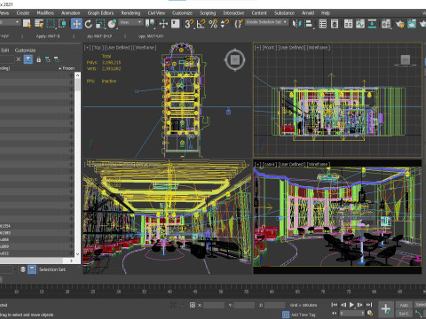Choose Rectangular Selection Region tool
This screenshot has width=426, height=319.
tap(51, 24)
